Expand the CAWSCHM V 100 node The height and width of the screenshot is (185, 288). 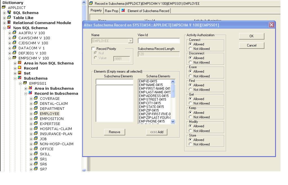10,38
